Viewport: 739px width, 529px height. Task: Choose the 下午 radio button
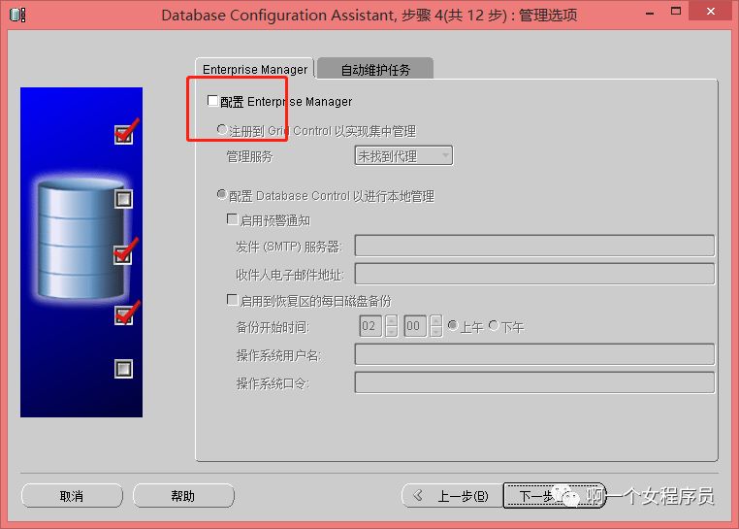[494, 325]
